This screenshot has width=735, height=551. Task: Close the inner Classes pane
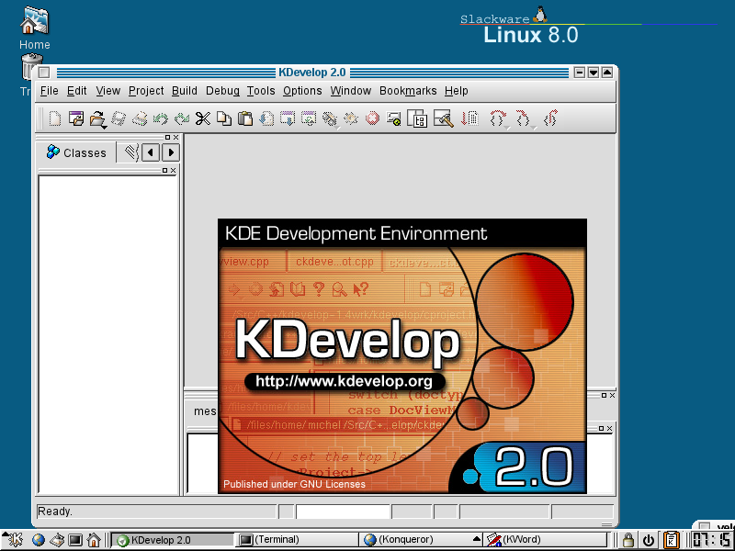click(173, 170)
